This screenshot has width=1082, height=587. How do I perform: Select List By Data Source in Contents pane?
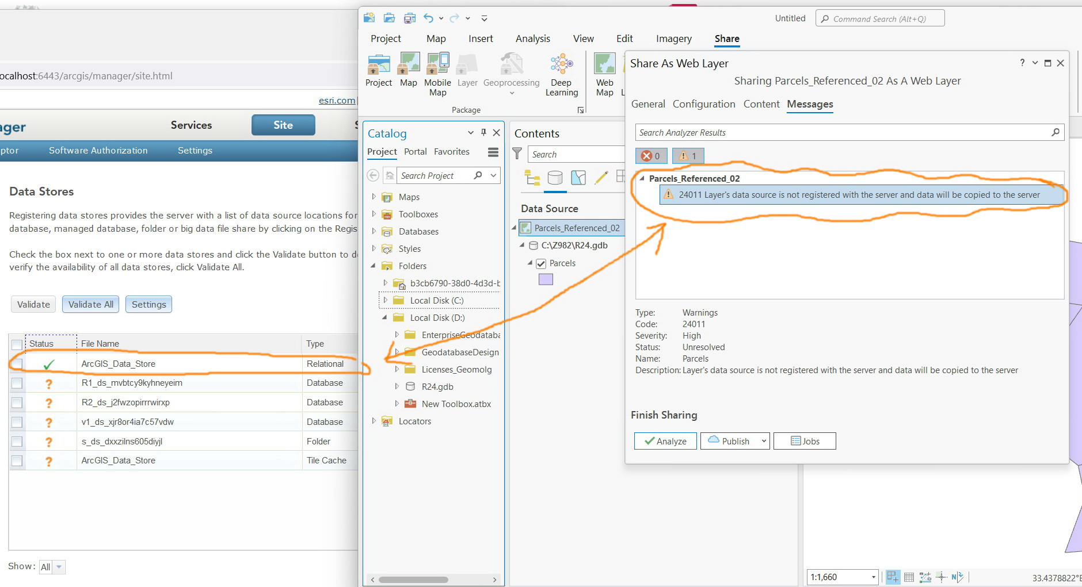click(554, 178)
